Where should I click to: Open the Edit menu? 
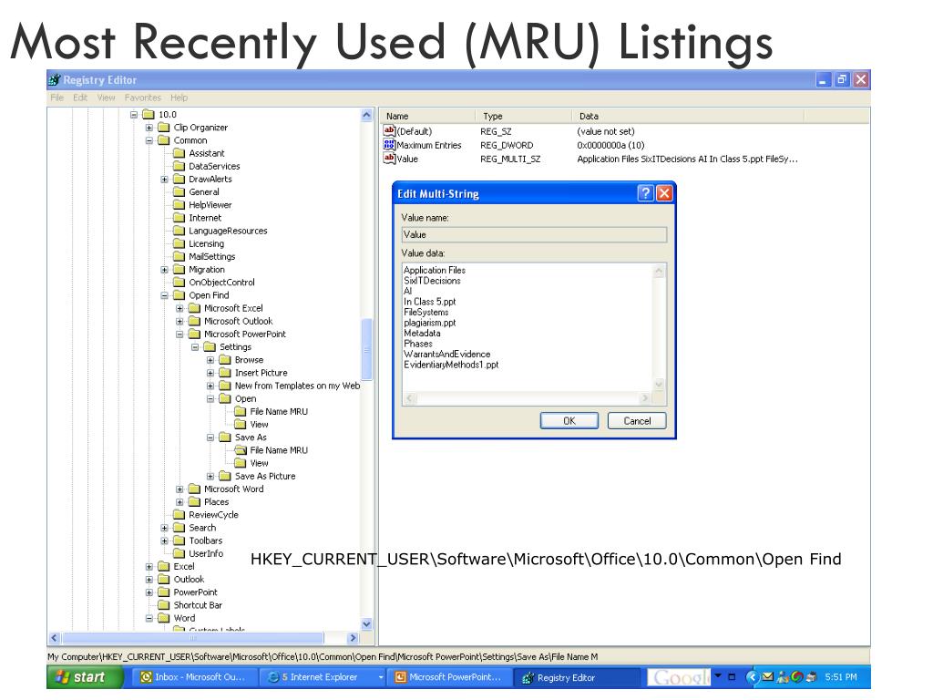[80, 98]
